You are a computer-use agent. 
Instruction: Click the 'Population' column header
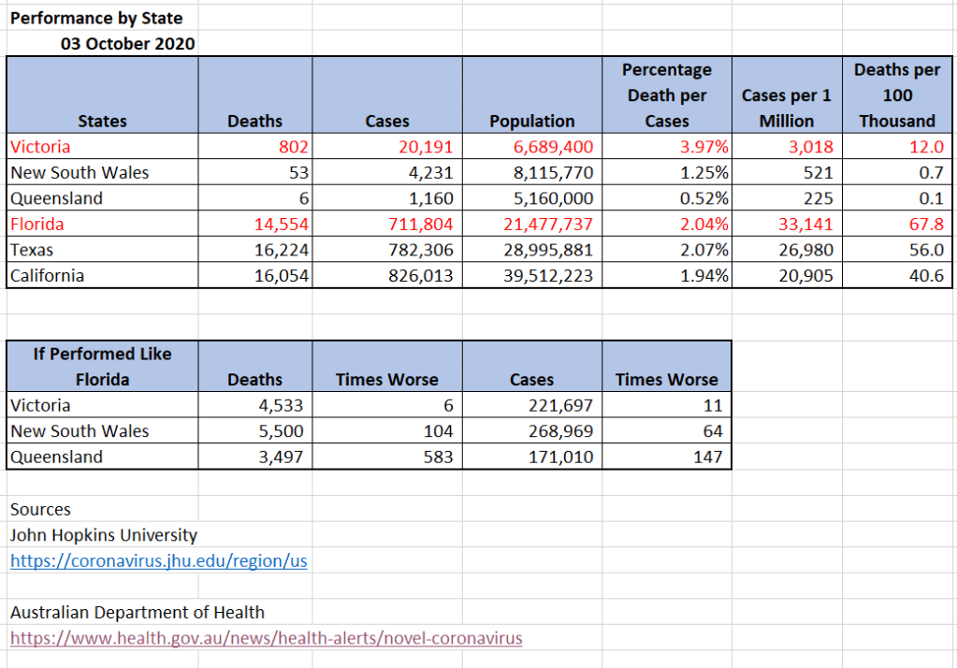(x=531, y=121)
